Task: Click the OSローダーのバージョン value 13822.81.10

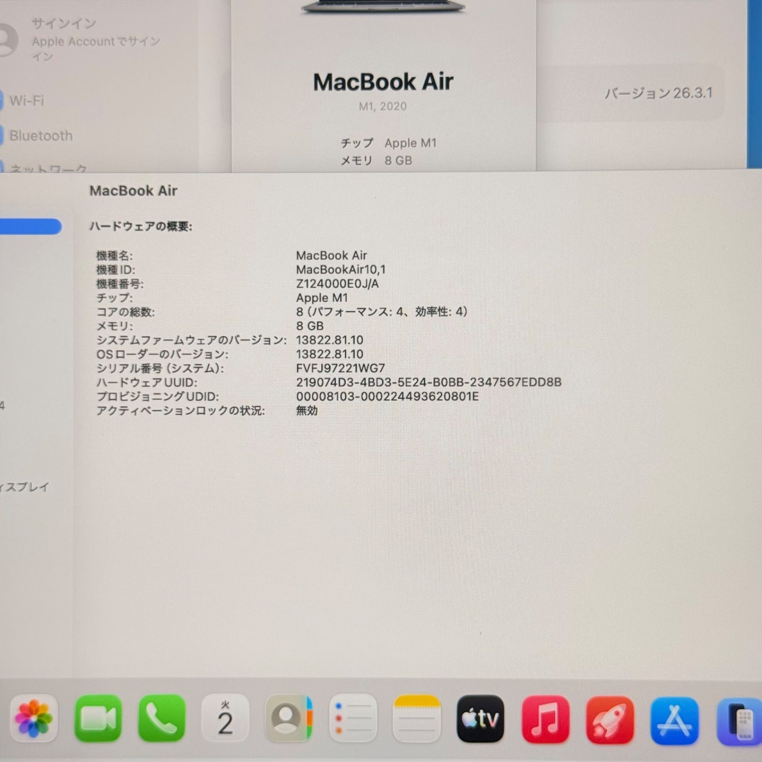Action: click(x=330, y=354)
